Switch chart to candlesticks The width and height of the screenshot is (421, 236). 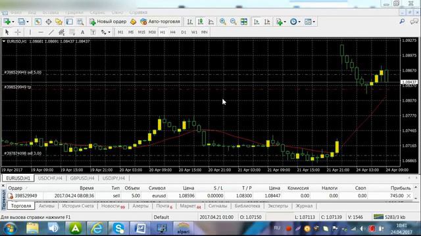pyautogui.click(x=201, y=22)
